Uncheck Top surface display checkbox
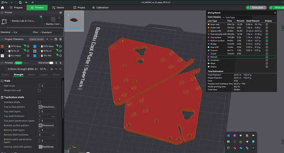This screenshot has width=284, height=153. (267, 38)
